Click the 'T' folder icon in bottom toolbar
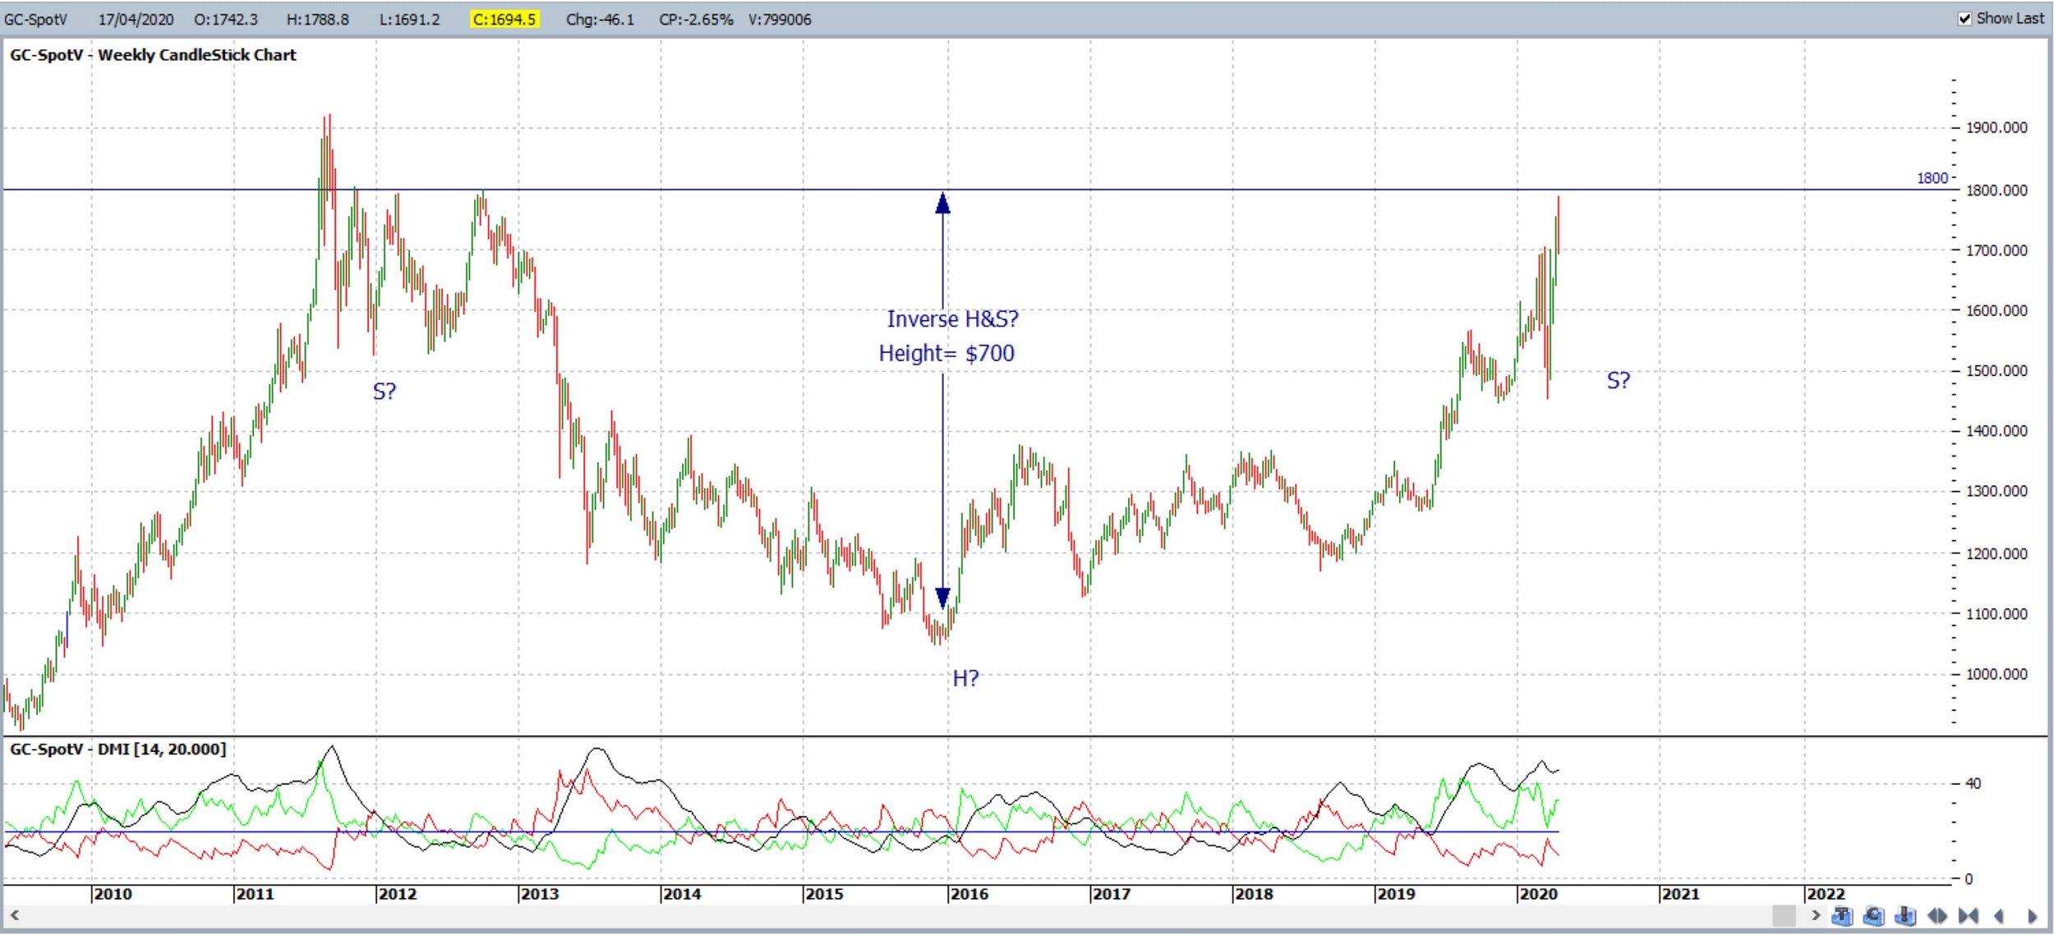The image size is (2054, 935). [1842, 915]
